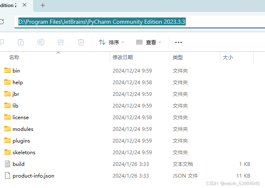Click the type '文本文档' cell
Screen dimensions: 265x188
point(183,164)
